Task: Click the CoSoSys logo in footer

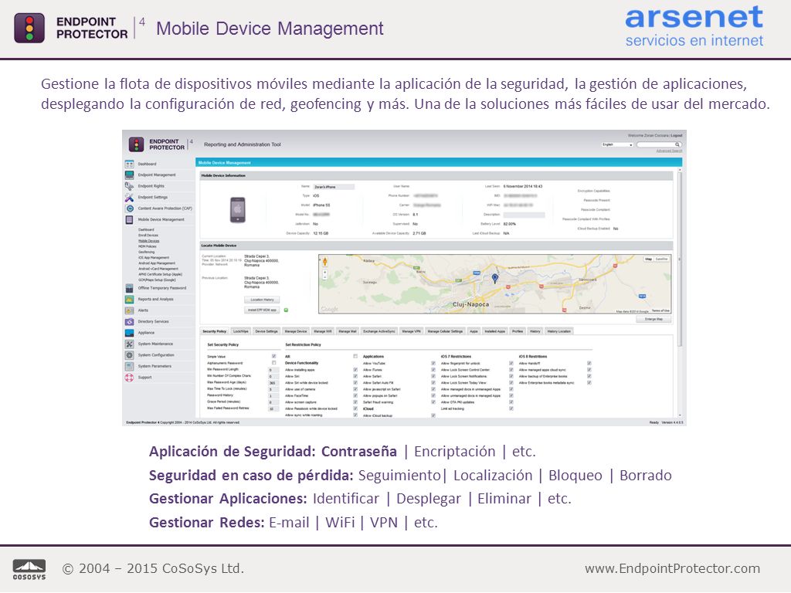Action: click(x=29, y=569)
